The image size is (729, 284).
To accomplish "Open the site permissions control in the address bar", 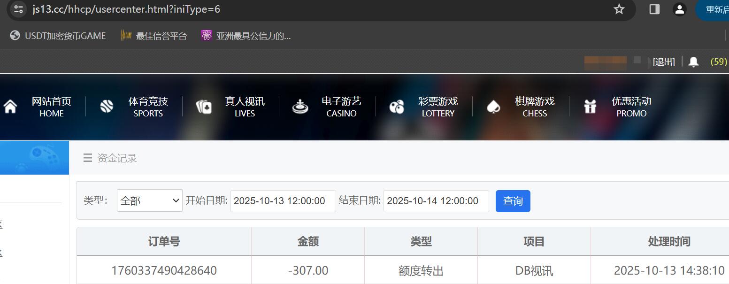I will (18, 9).
